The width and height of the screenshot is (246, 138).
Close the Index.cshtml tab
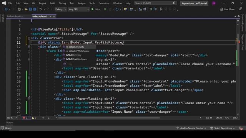tap(54, 16)
